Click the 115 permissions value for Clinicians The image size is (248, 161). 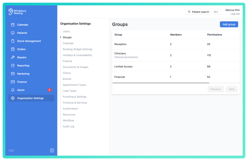coord(209,55)
